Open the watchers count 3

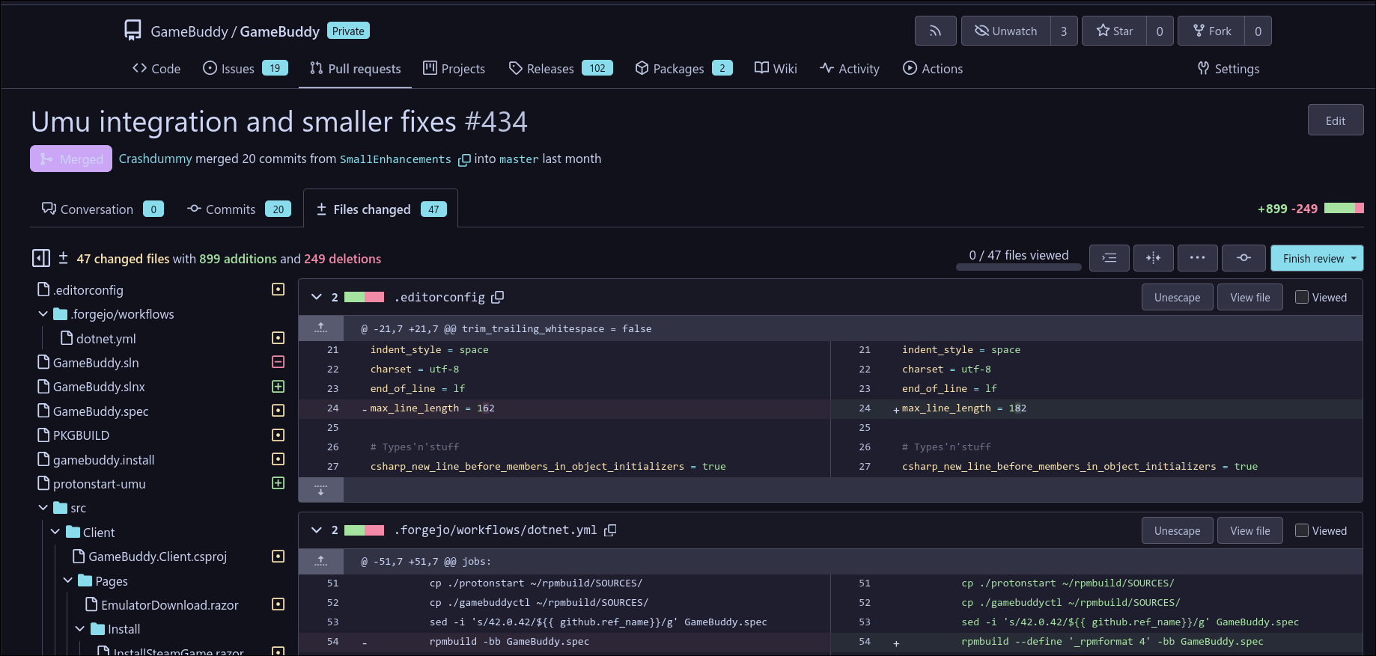[1064, 31]
